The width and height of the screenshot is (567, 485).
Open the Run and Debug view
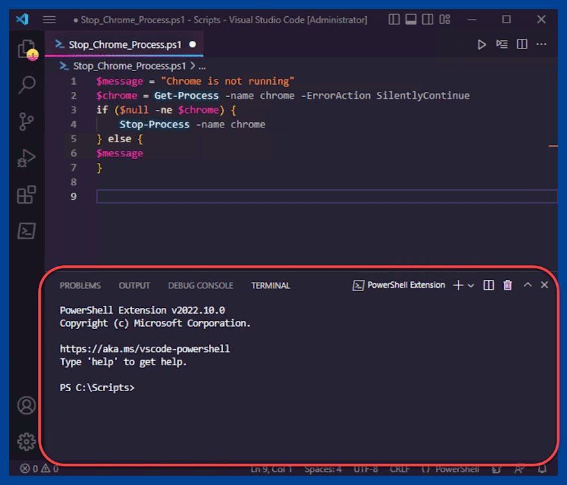pyautogui.click(x=27, y=158)
